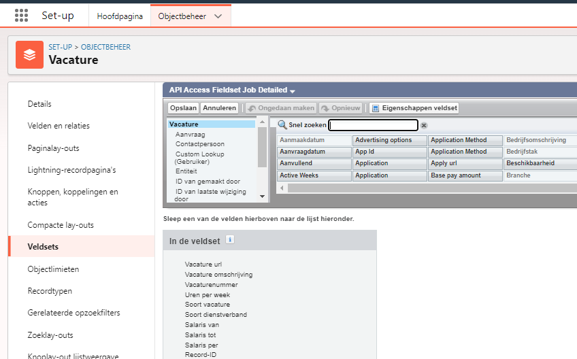Open Recordtypen in the sidebar
The width and height of the screenshot is (577, 359).
50,291
